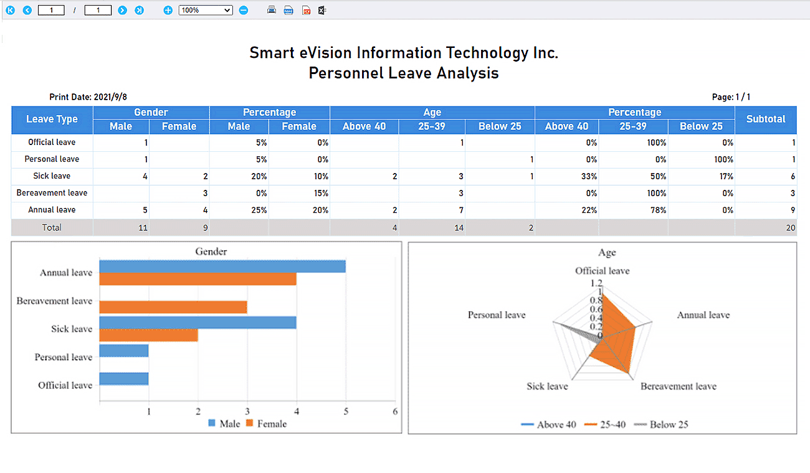
Task: Click the 78% cell in Annual leave row
Action: (634, 210)
